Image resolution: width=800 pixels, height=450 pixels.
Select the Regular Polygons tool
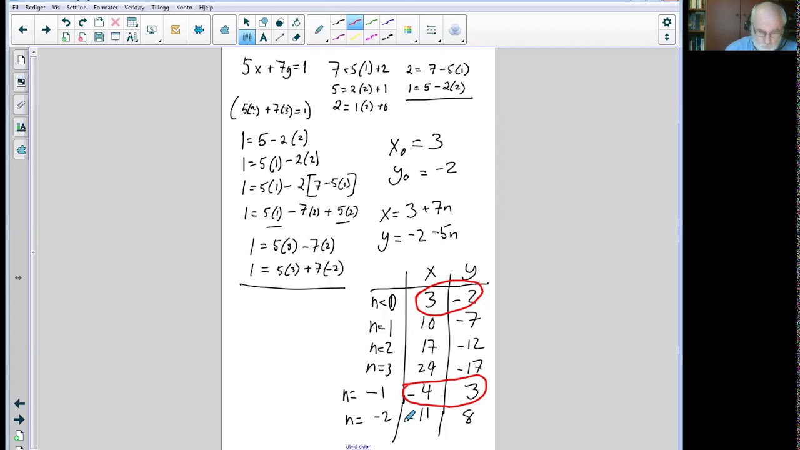279,22
